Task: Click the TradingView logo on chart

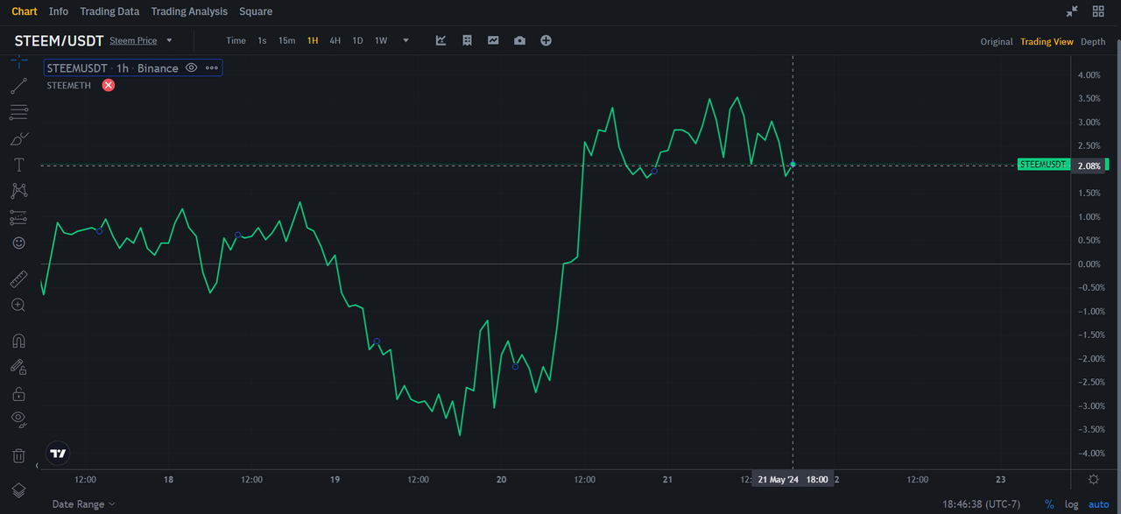Action: tap(58, 454)
